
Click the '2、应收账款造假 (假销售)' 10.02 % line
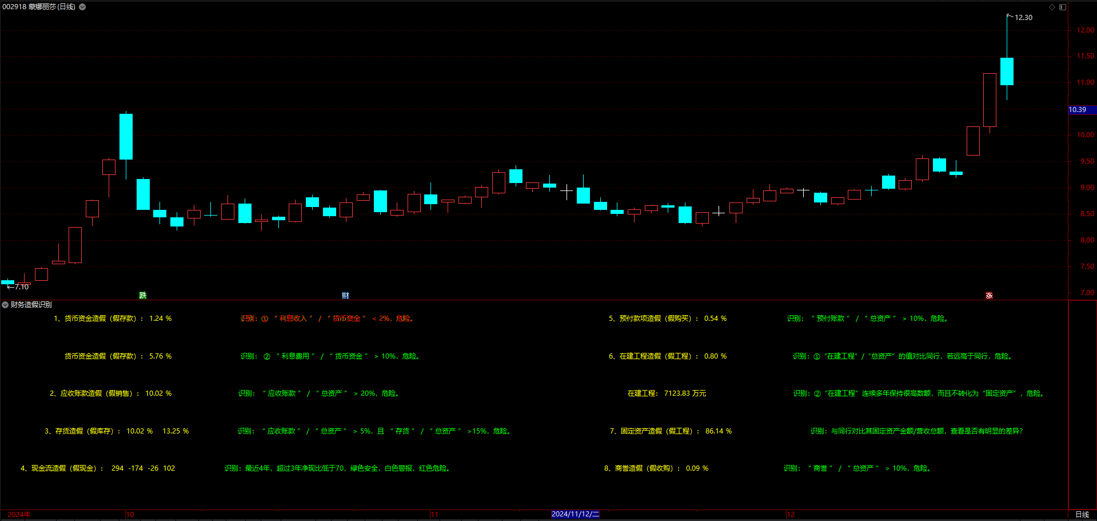pyautogui.click(x=110, y=393)
